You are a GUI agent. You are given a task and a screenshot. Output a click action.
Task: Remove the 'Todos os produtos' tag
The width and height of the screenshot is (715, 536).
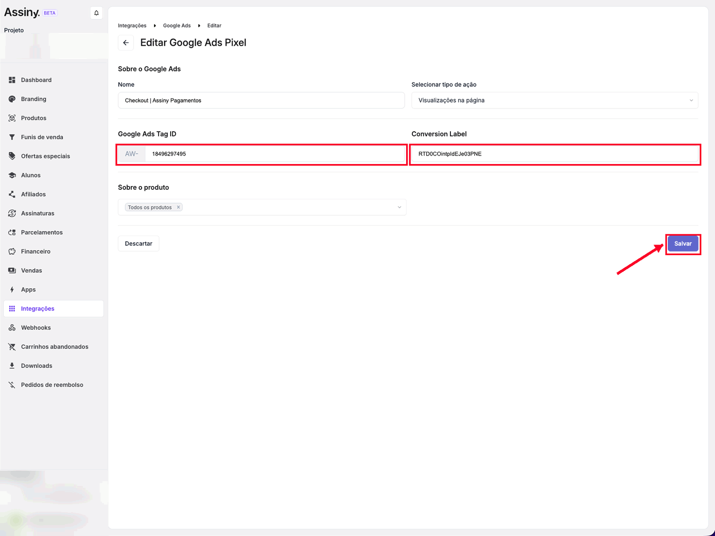pyautogui.click(x=178, y=207)
